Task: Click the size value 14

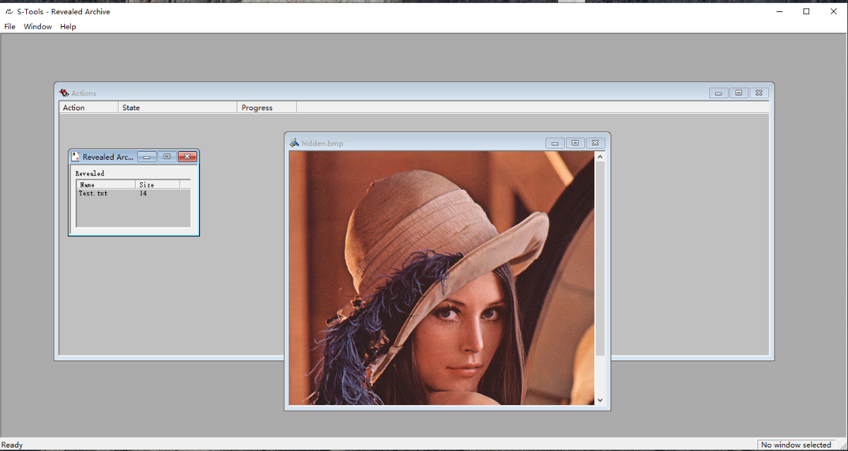Action: (143, 194)
